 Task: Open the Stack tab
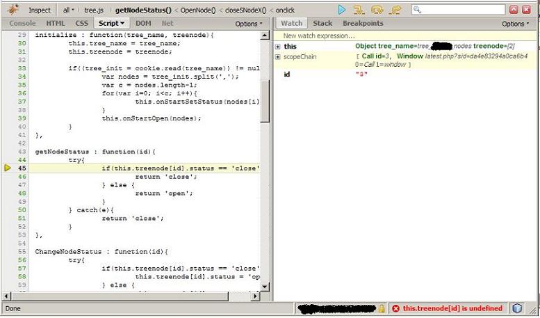pyautogui.click(x=322, y=24)
